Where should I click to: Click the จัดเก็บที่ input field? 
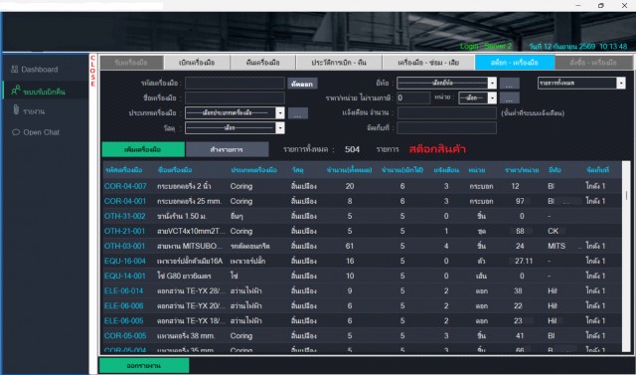tap(446, 128)
